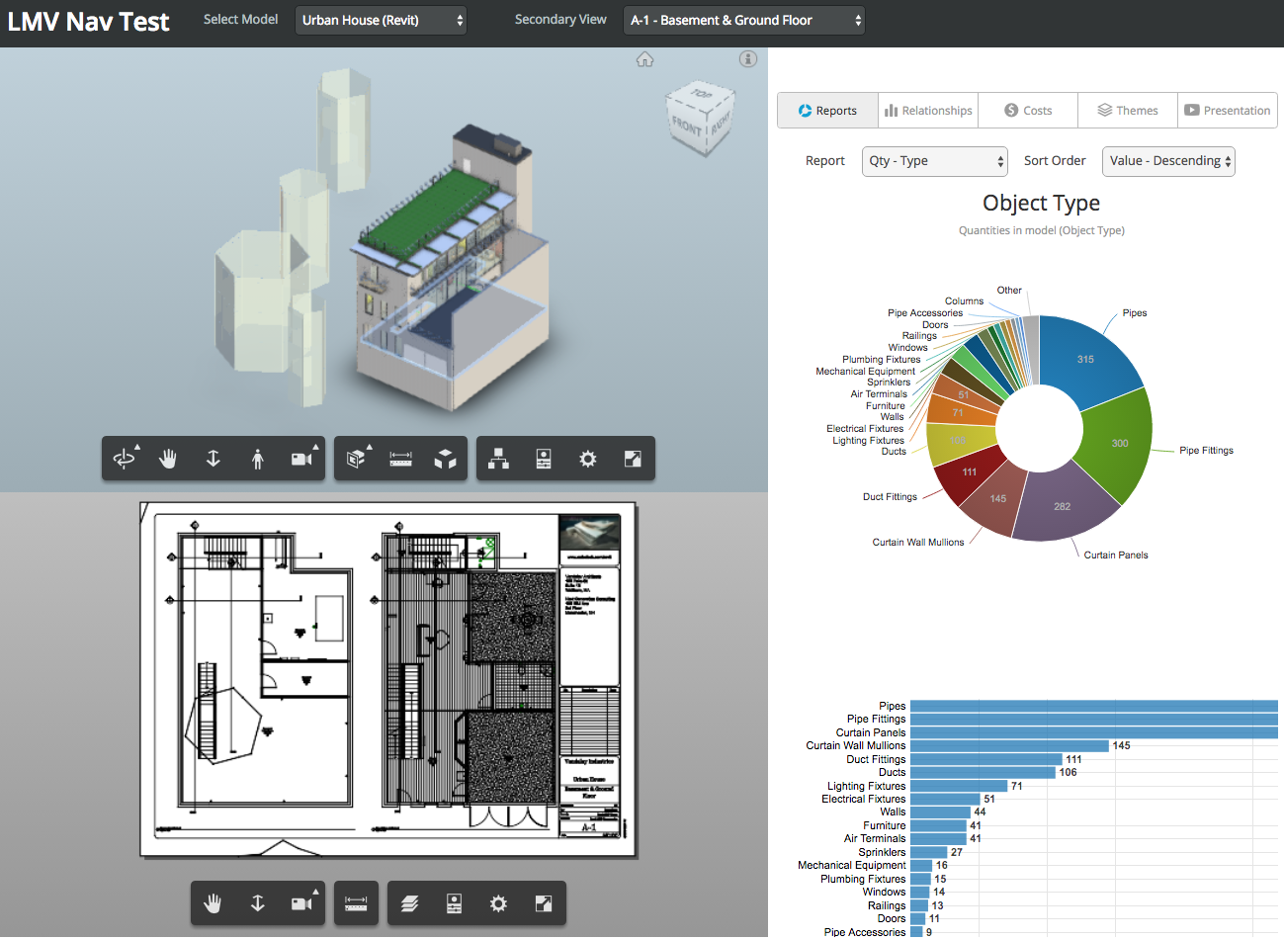Open settings gear in the 2D viewer toolbar
Image resolution: width=1284 pixels, height=940 pixels.
(x=498, y=902)
